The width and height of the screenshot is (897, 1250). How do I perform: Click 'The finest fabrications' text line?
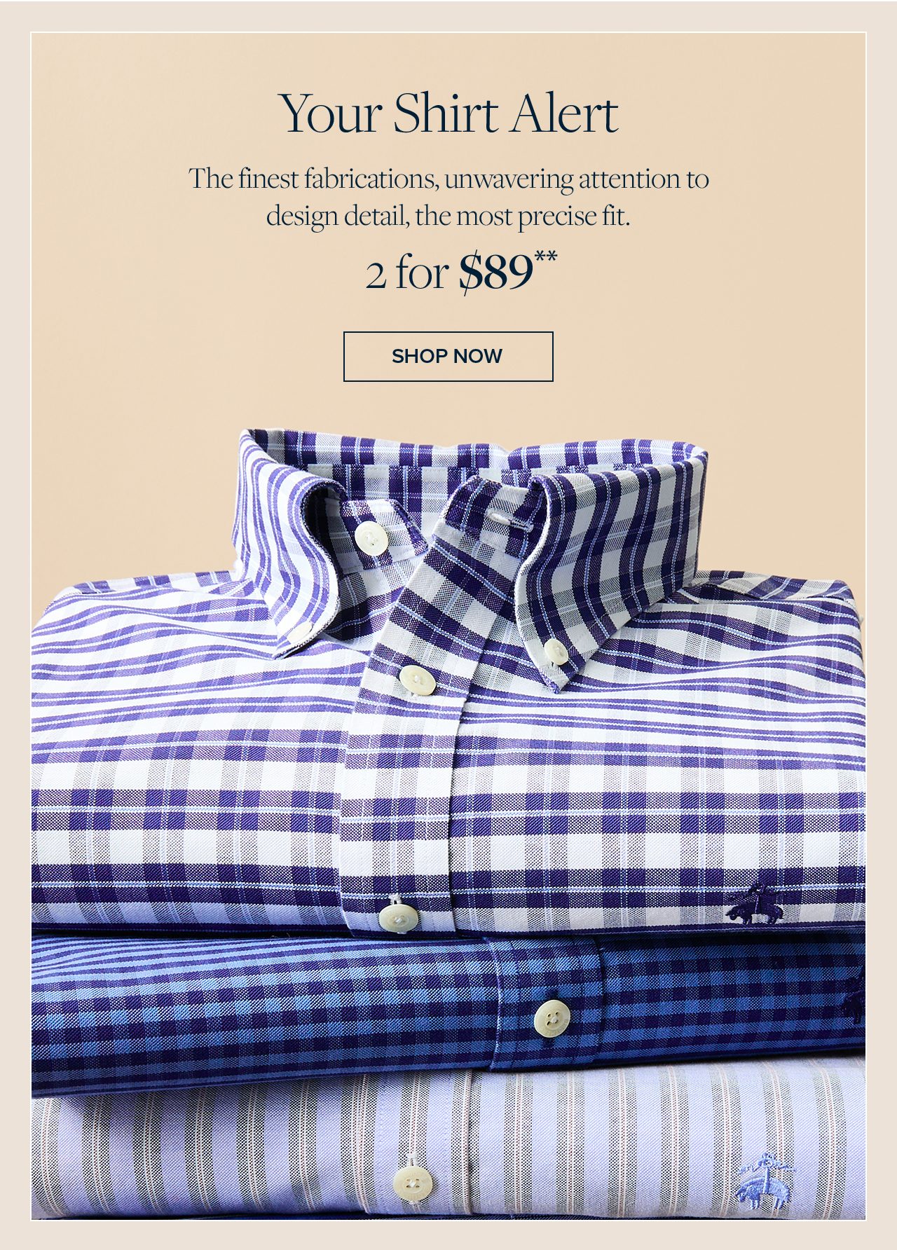[448, 179]
